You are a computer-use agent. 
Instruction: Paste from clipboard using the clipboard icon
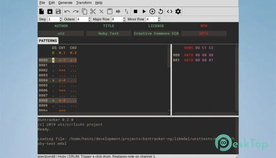coord(110,11)
